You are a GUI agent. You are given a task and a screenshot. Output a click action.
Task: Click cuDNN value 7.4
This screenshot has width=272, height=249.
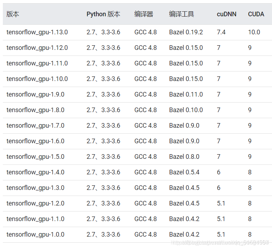[x=221, y=32]
